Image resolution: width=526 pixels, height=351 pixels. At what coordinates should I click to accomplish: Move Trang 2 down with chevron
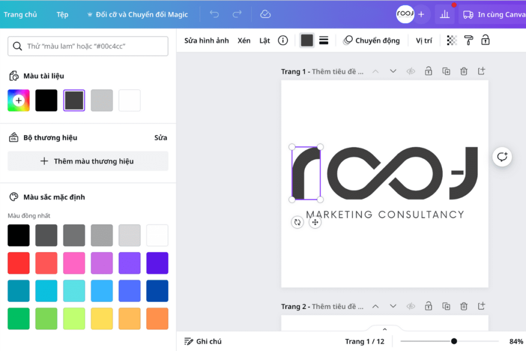click(x=393, y=306)
